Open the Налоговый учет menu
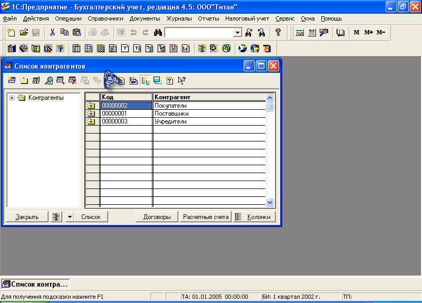Screen dimensions: 422x303 (x=247, y=18)
